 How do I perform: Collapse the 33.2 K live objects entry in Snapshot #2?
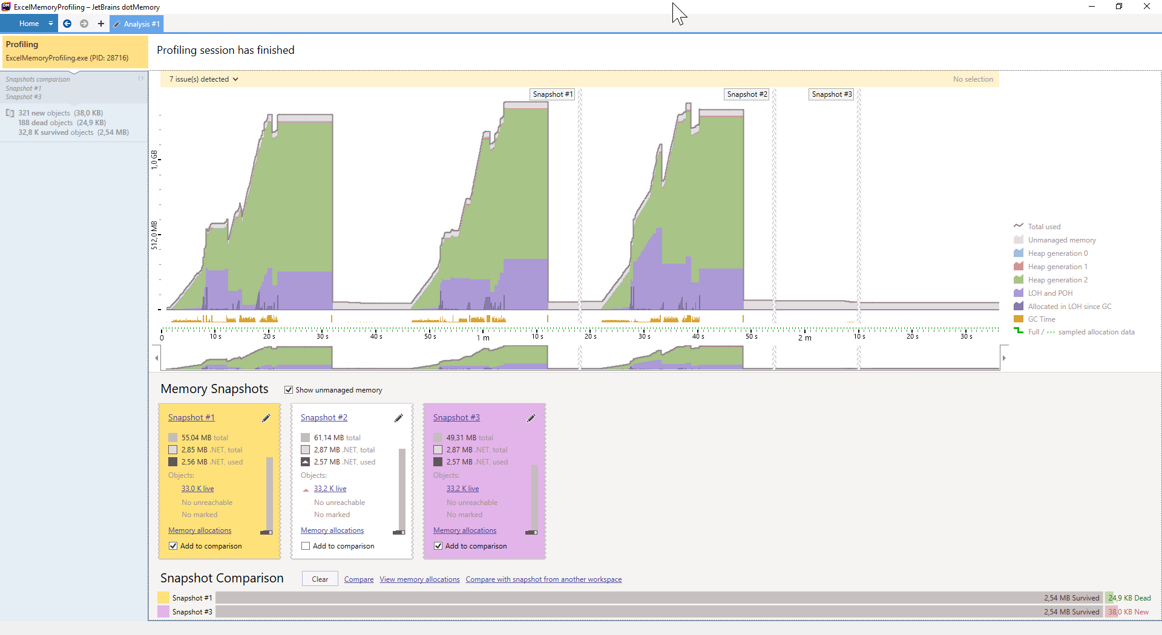pos(306,489)
